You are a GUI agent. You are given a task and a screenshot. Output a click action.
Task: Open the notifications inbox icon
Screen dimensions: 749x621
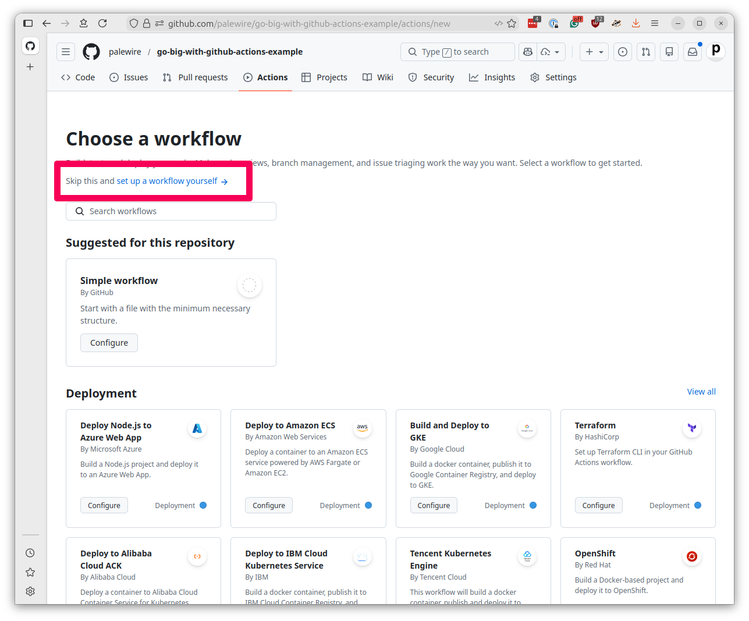click(x=693, y=52)
